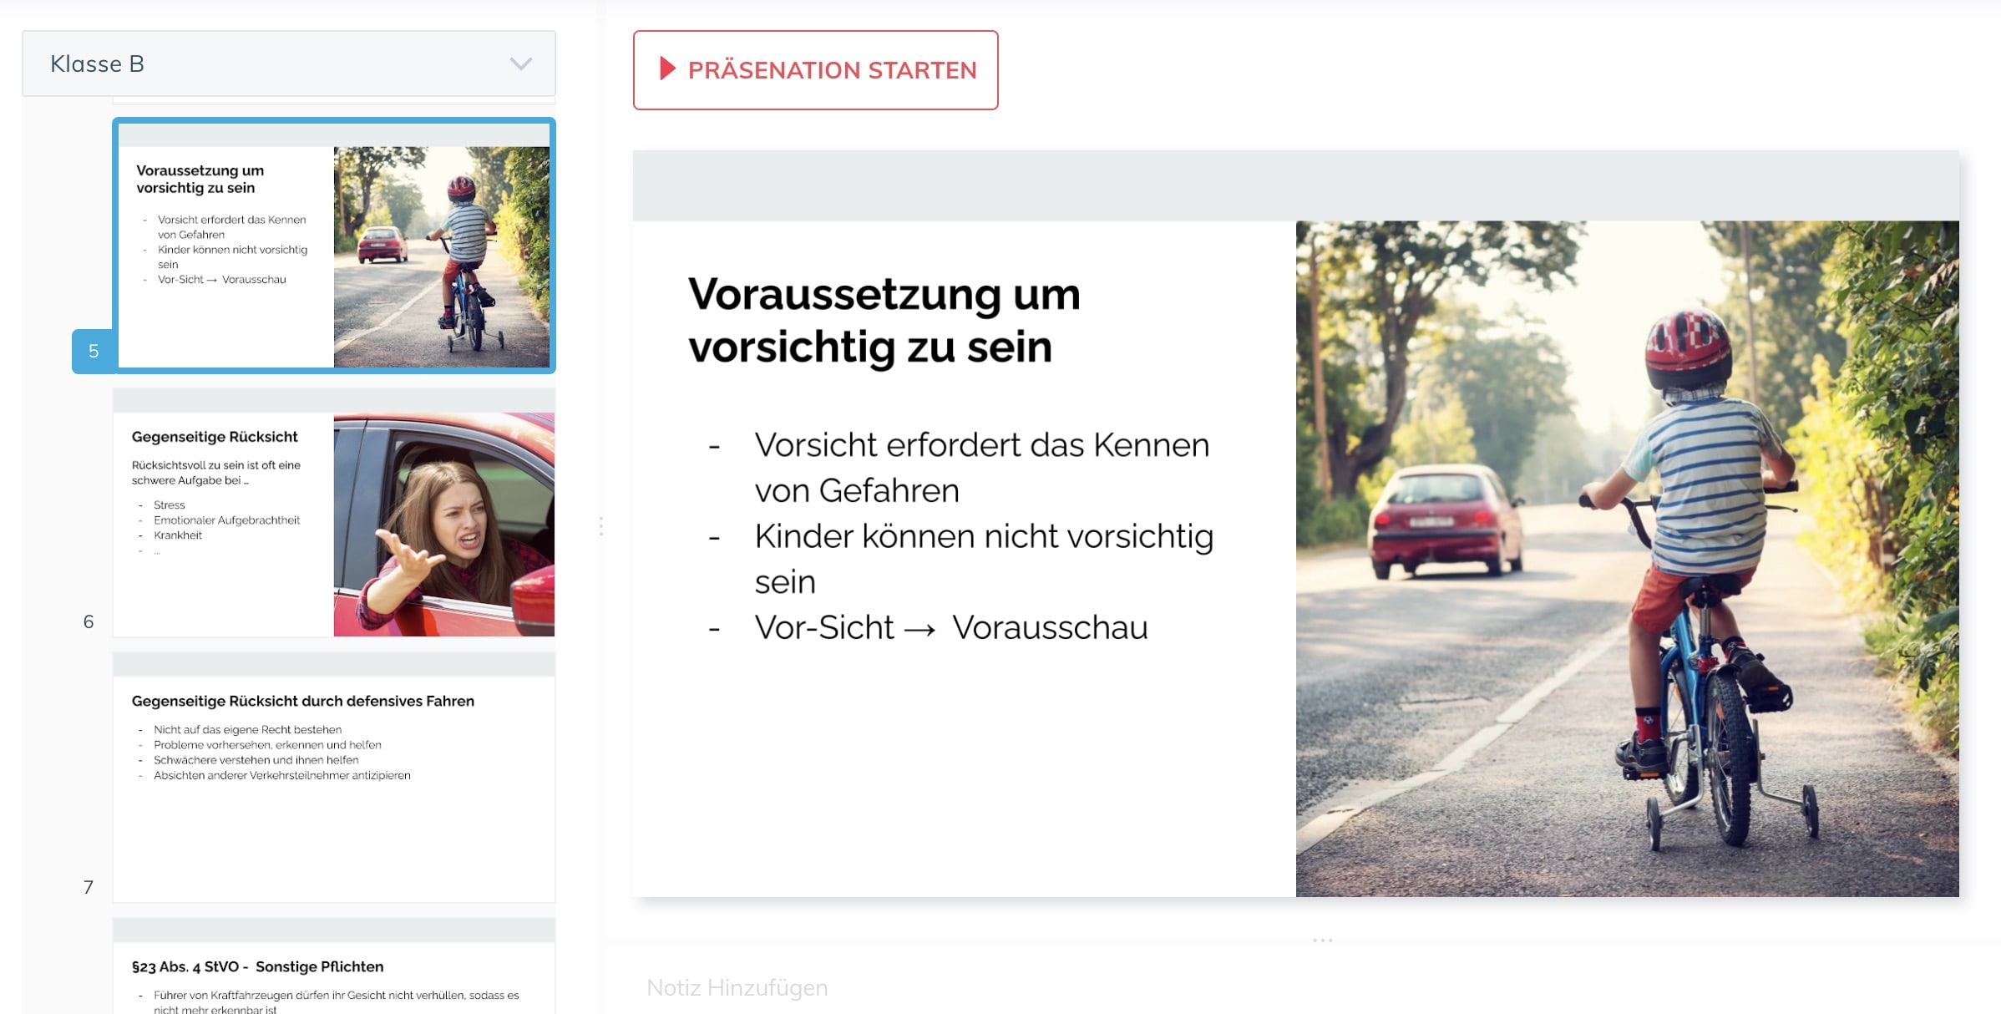Select slide thumbnail Voraussetzung um vorsichtig zu sein
This screenshot has width=2001, height=1014.
coord(334,246)
